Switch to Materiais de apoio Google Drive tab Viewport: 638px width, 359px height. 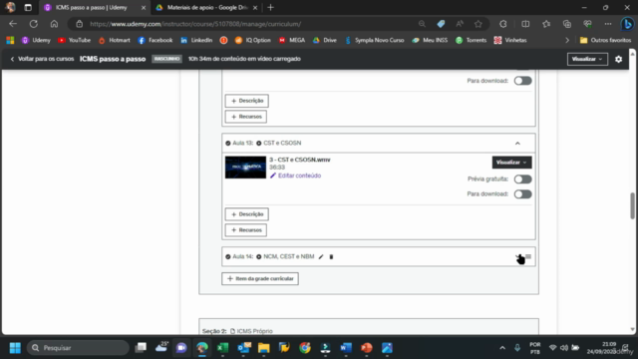pos(206,8)
